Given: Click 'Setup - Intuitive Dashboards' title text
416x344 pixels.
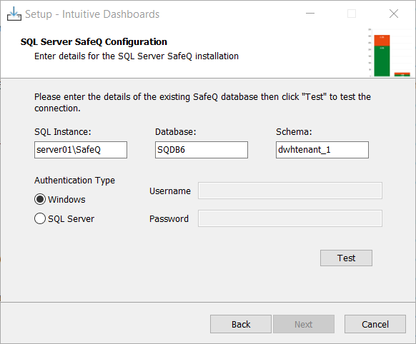Looking at the screenshot, I should [92, 14].
